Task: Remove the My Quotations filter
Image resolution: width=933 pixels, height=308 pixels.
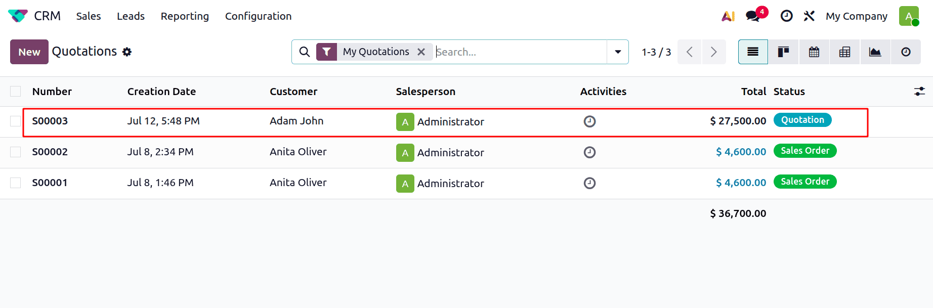Action: 421,52
